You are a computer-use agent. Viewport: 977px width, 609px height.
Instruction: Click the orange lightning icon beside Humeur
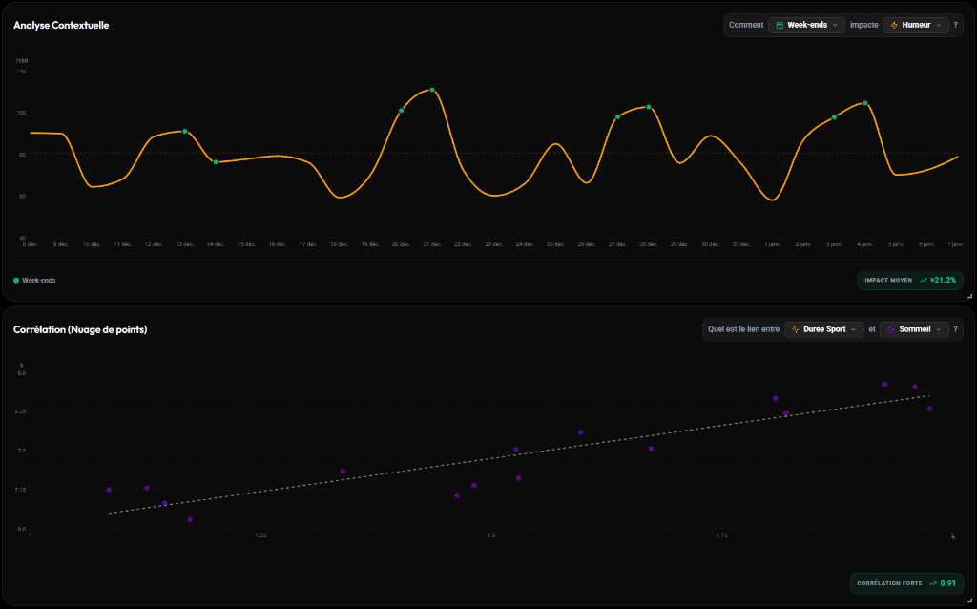click(x=894, y=24)
